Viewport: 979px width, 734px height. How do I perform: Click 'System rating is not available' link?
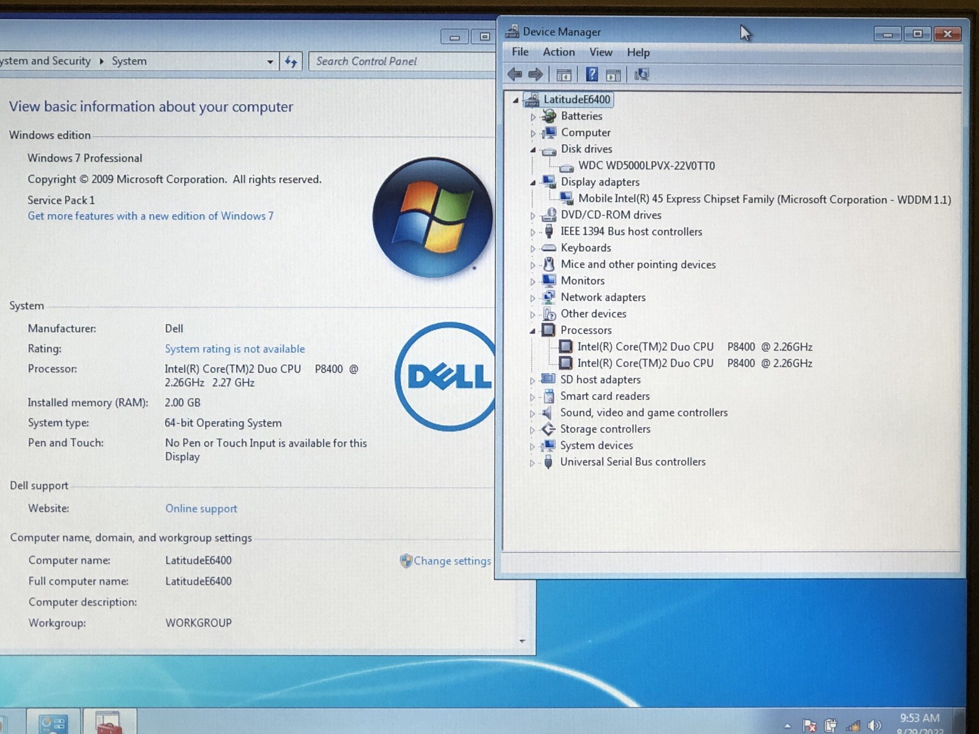click(x=235, y=349)
